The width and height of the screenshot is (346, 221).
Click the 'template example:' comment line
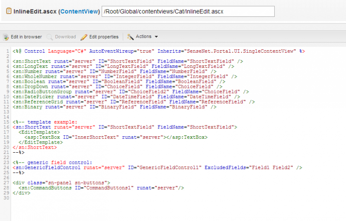(x=45, y=122)
